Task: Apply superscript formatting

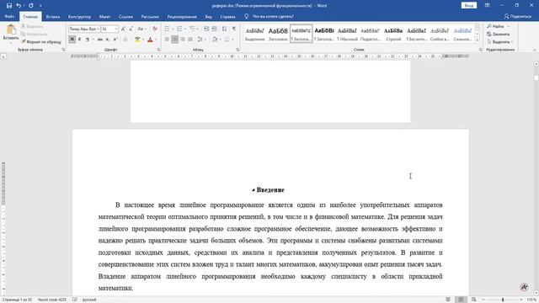Action: [x=115, y=40]
